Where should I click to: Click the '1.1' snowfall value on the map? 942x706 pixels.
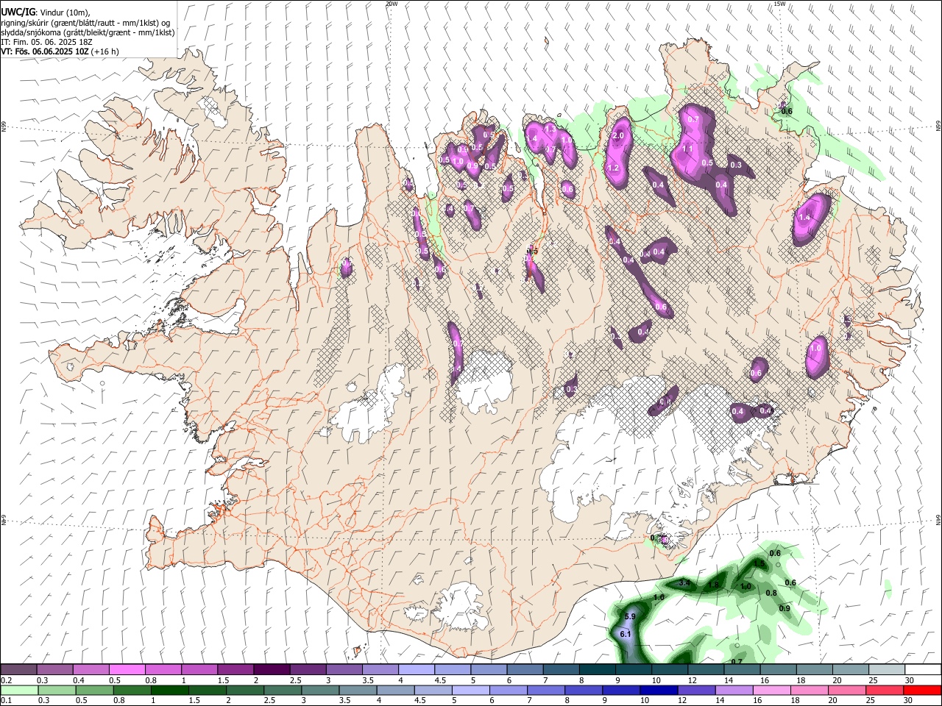coord(688,149)
